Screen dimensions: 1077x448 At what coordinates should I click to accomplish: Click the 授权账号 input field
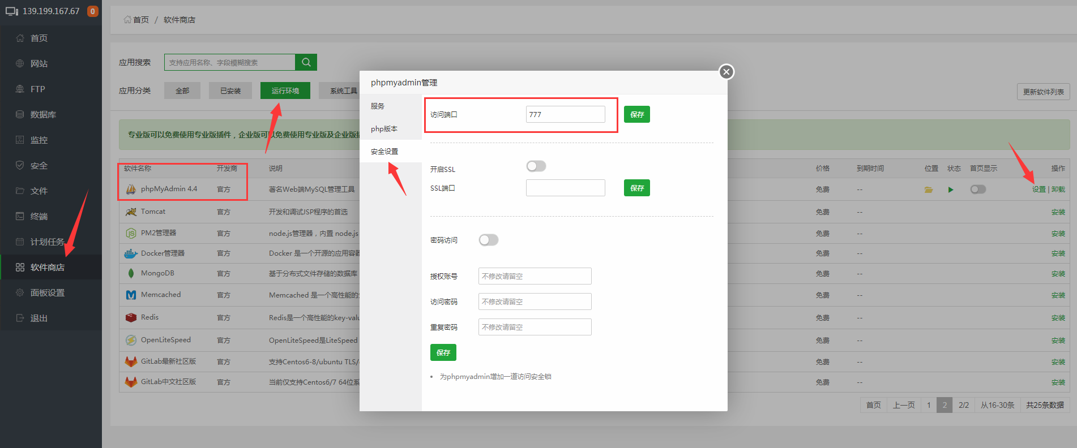[x=535, y=276]
